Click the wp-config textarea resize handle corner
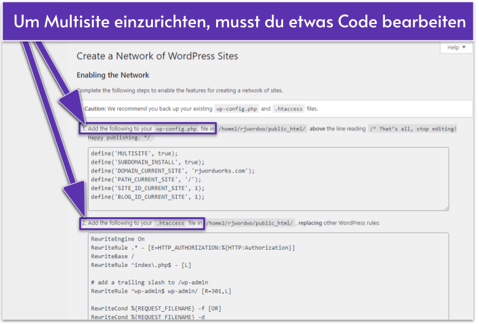479x324 pixels. click(446, 208)
